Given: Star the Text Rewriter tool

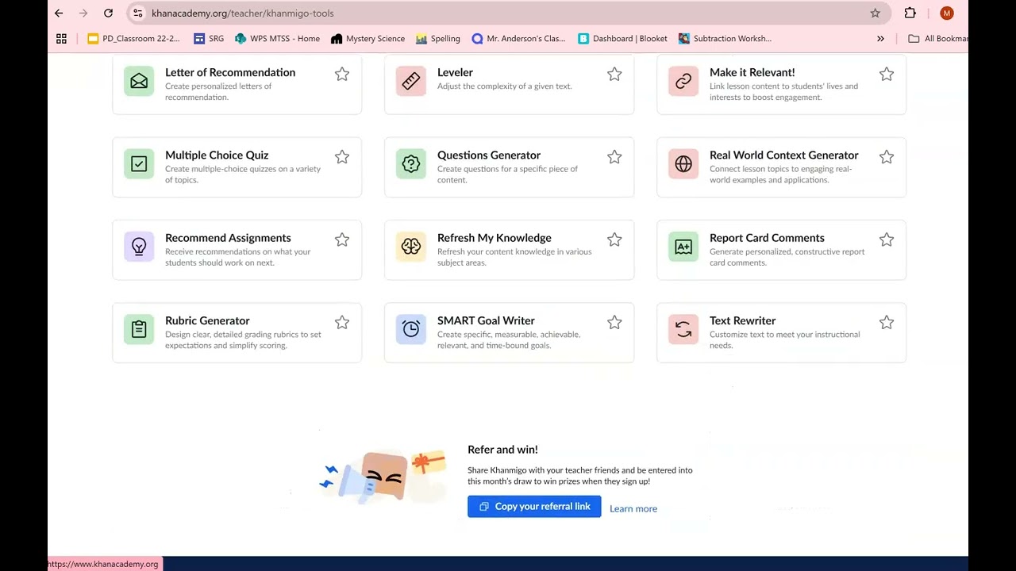Looking at the screenshot, I should click(x=887, y=322).
